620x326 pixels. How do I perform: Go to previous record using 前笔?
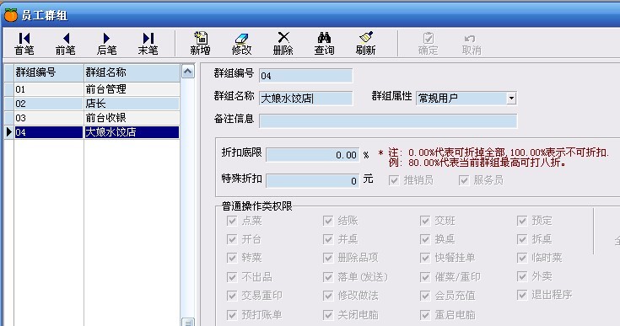pyautogui.click(x=66, y=44)
